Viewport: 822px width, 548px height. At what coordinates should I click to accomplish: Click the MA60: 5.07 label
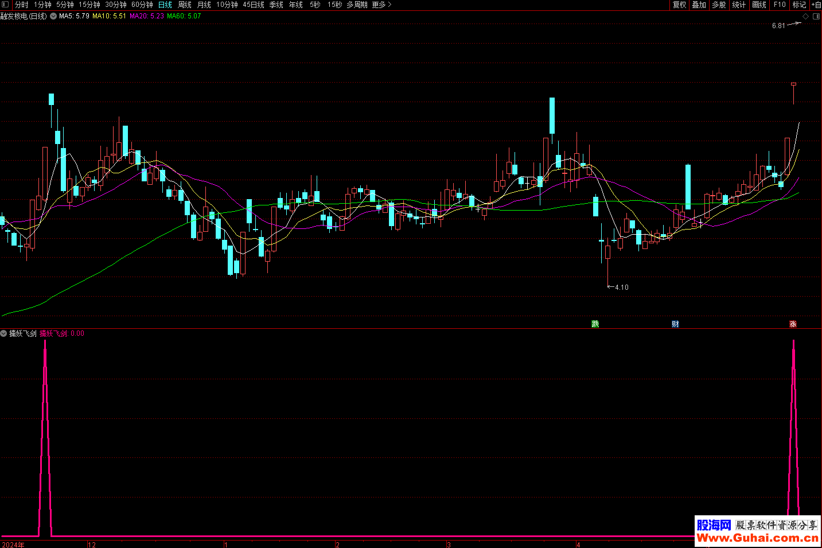184,16
